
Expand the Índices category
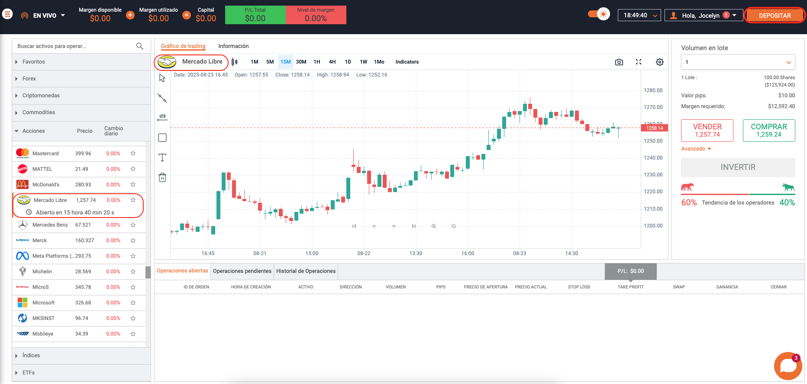tap(81, 355)
